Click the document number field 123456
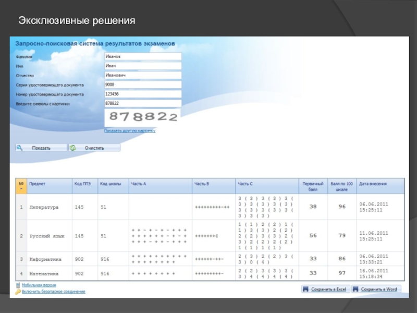This screenshot has width=417, height=313. (143, 94)
